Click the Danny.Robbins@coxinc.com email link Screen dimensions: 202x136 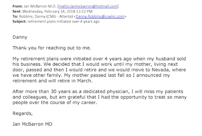[100, 16]
